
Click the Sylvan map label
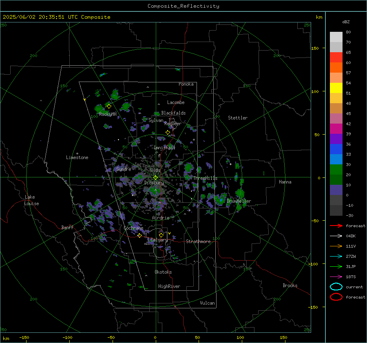tap(156, 120)
